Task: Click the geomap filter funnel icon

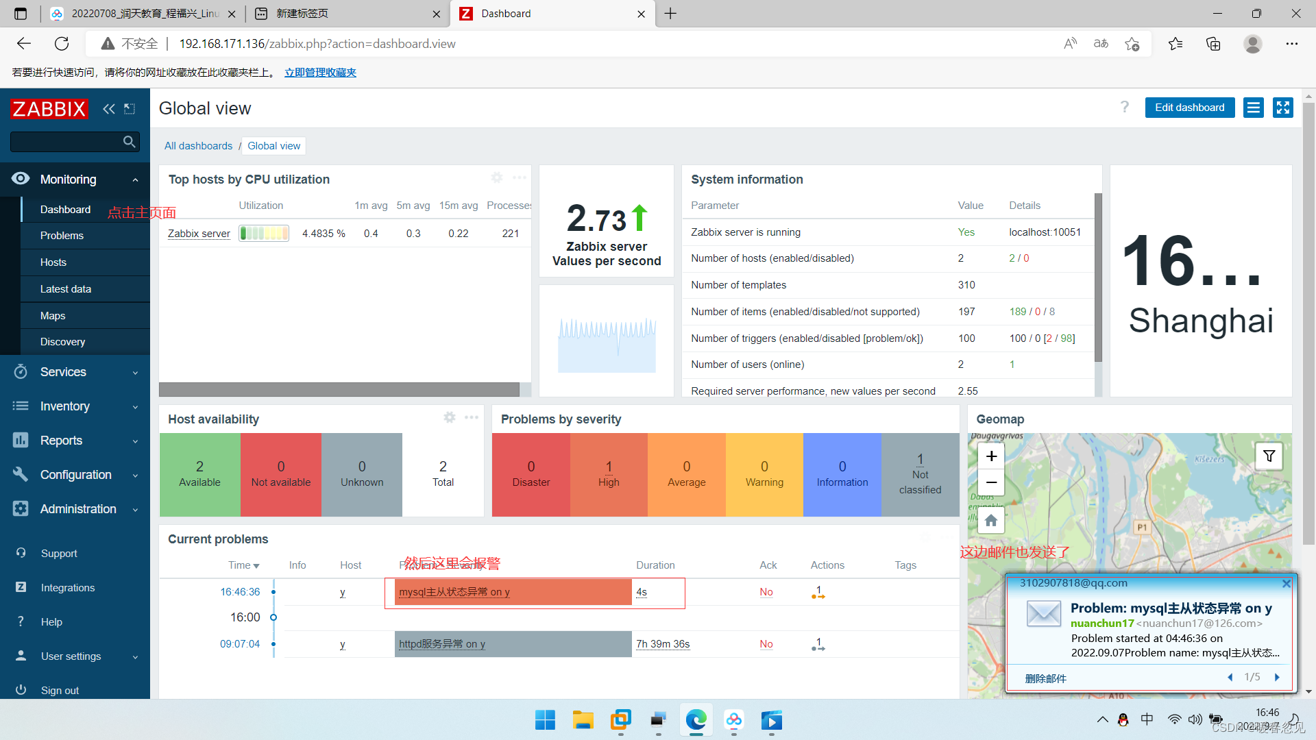Action: (x=1269, y=456)
